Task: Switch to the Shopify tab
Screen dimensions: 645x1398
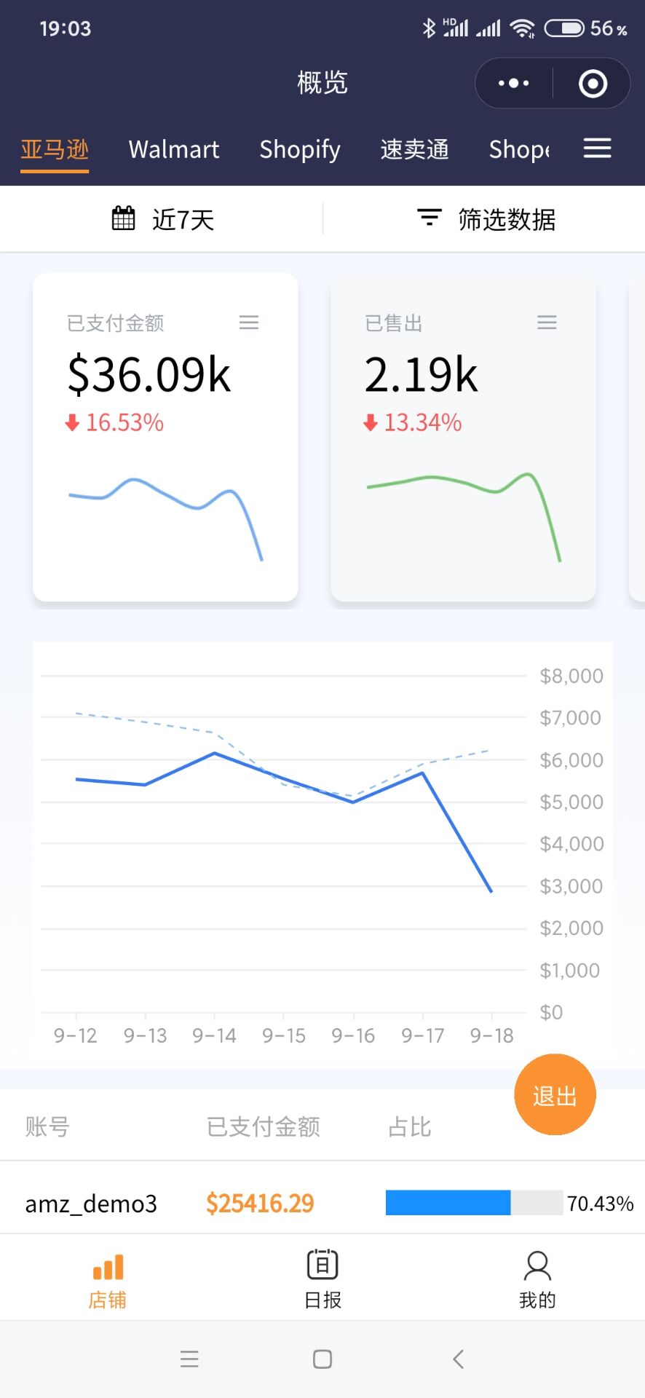Action: (300, 149)
